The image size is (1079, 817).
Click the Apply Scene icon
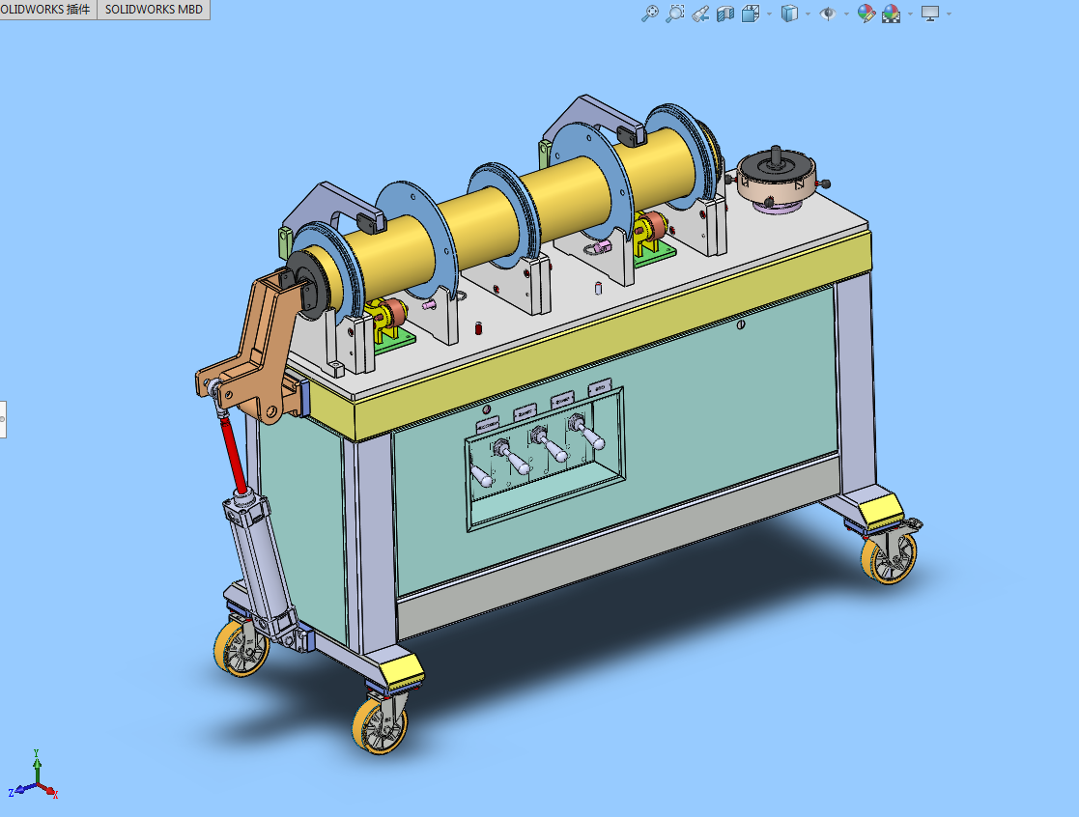[x=892, y=14]
